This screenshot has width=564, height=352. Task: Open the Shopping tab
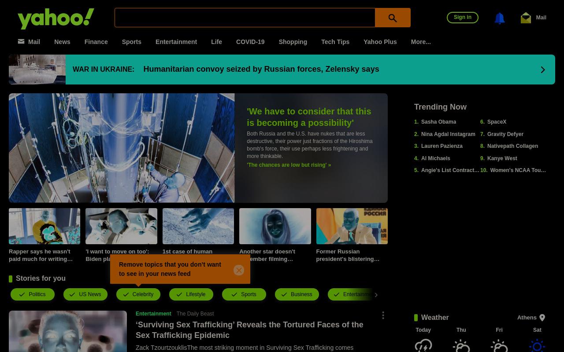pyautogui.click(x=293, y=42)
